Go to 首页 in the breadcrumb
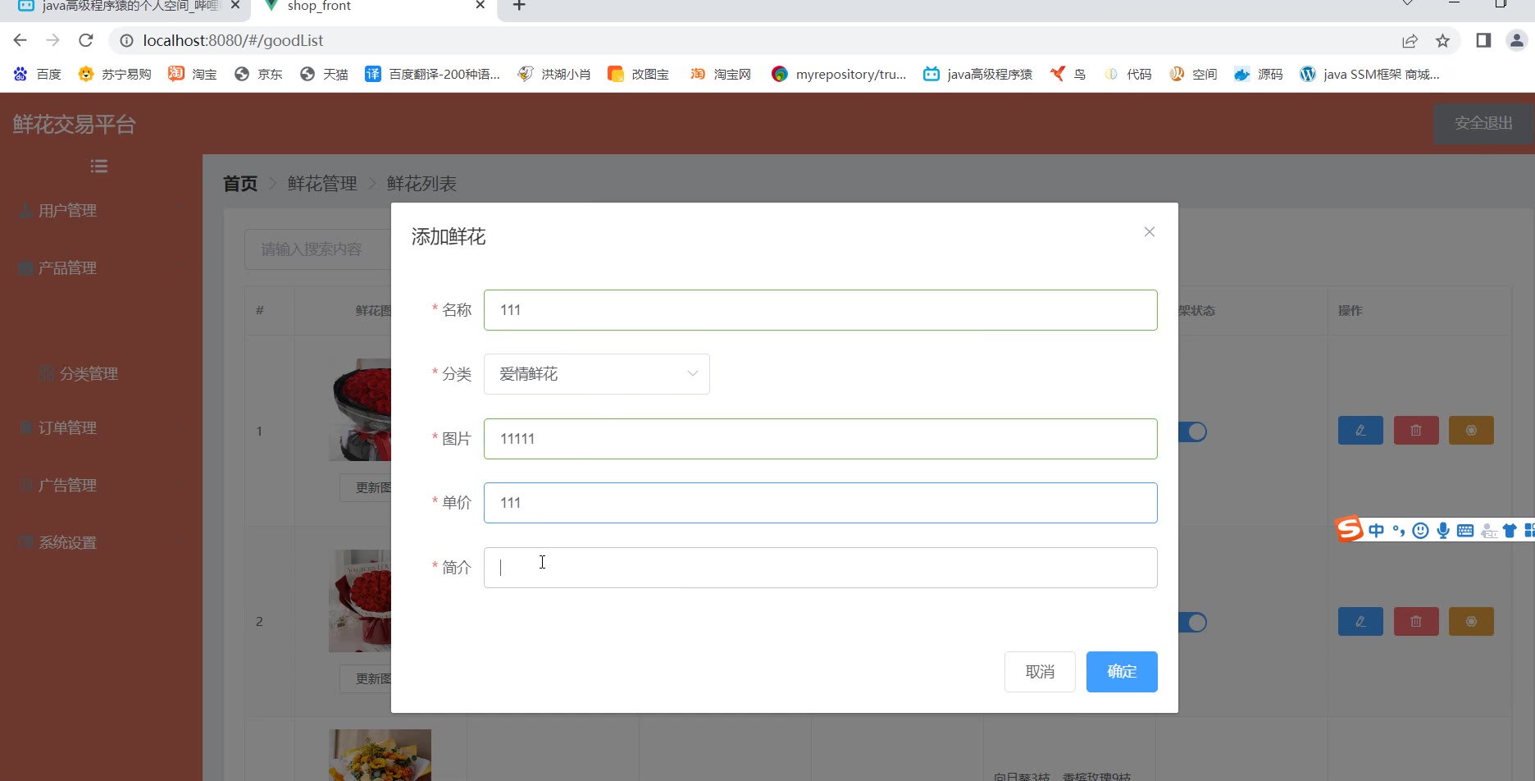 (240, 184)
